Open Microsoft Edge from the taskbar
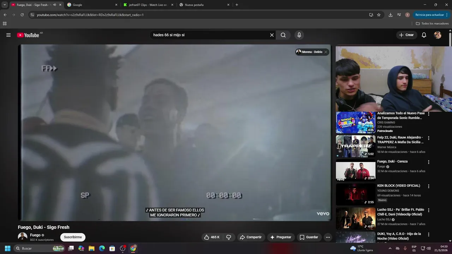452x254 pixels. coord(102,248)
